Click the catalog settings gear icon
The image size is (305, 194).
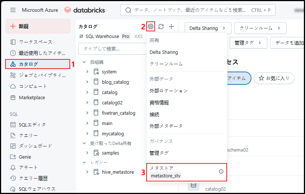coord(150,26)
